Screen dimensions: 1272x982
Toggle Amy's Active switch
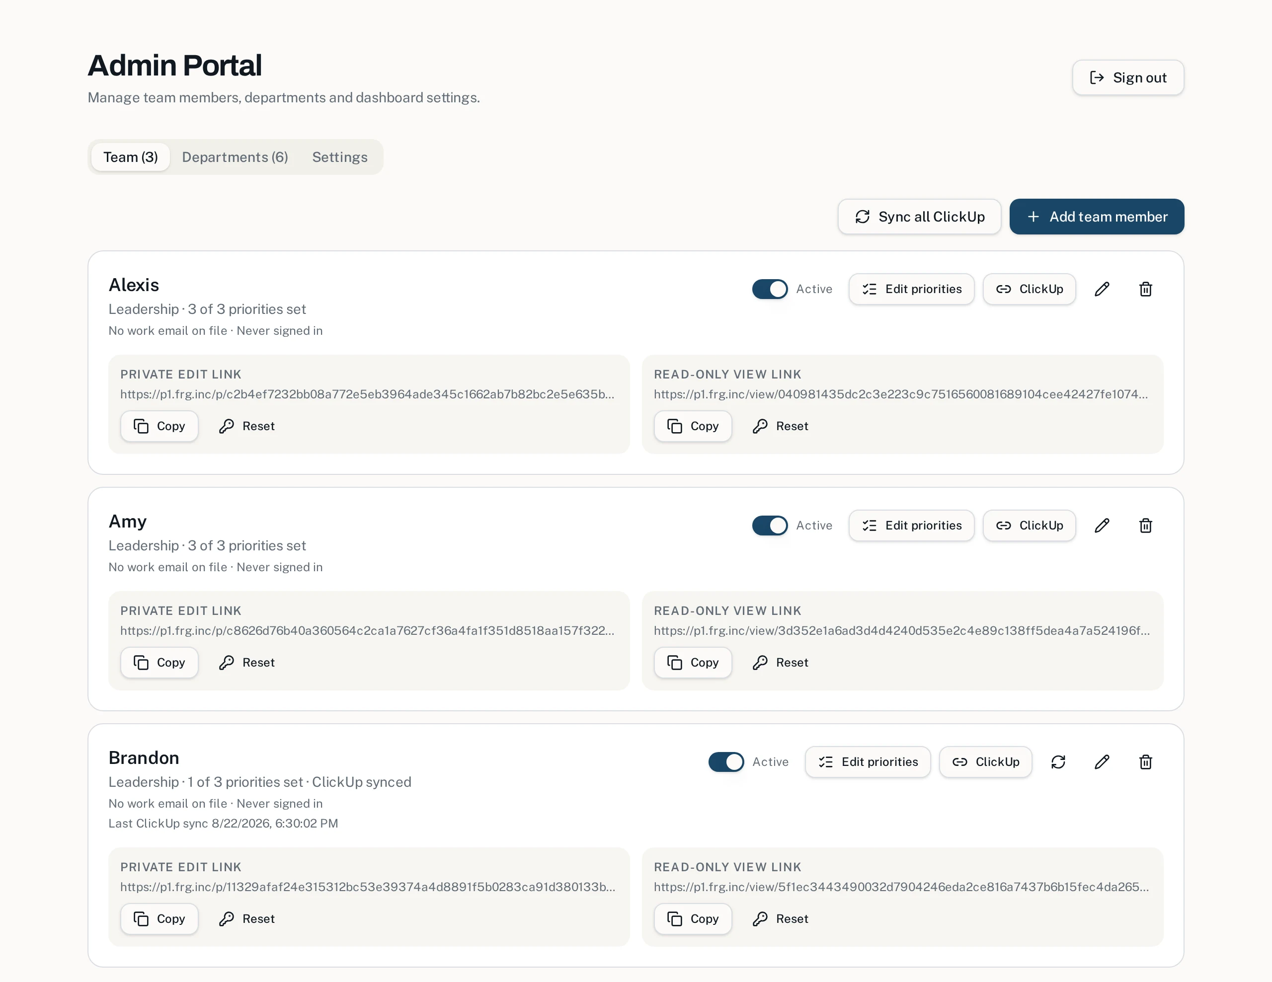[x=769, y=526]
